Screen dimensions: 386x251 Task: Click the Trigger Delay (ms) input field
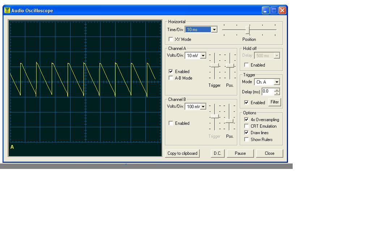click(268, 92)
